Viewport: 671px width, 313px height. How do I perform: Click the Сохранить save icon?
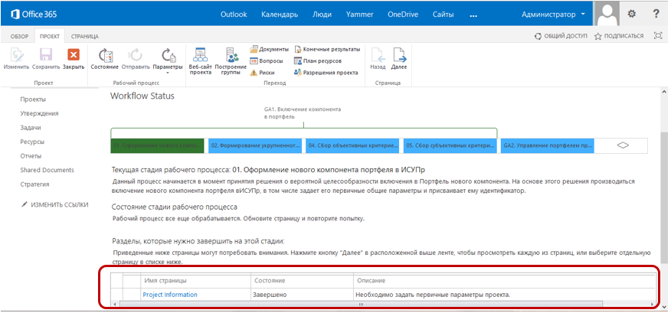[46, 59]
